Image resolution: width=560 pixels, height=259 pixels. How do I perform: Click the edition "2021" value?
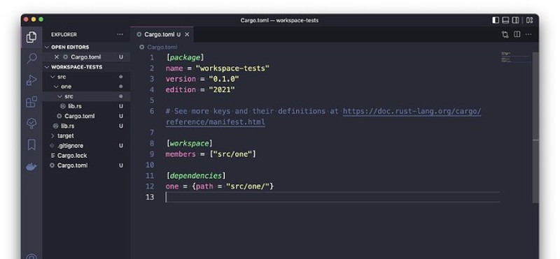click(222, 89)
